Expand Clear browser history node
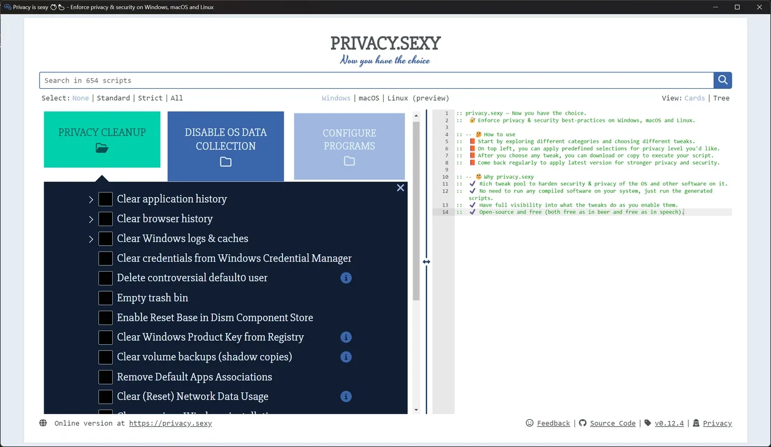This screenshot has height=447, width=771. [91, 219]
